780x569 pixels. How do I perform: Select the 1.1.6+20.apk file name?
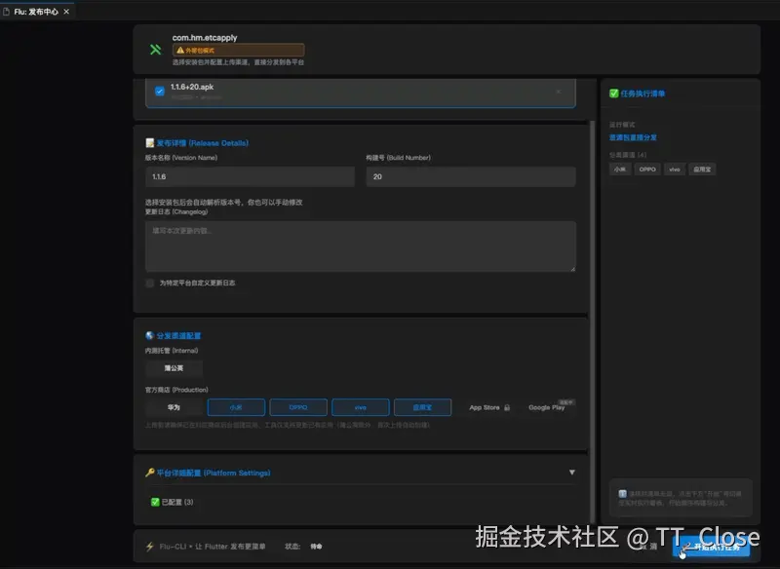(x=192, y=87)
